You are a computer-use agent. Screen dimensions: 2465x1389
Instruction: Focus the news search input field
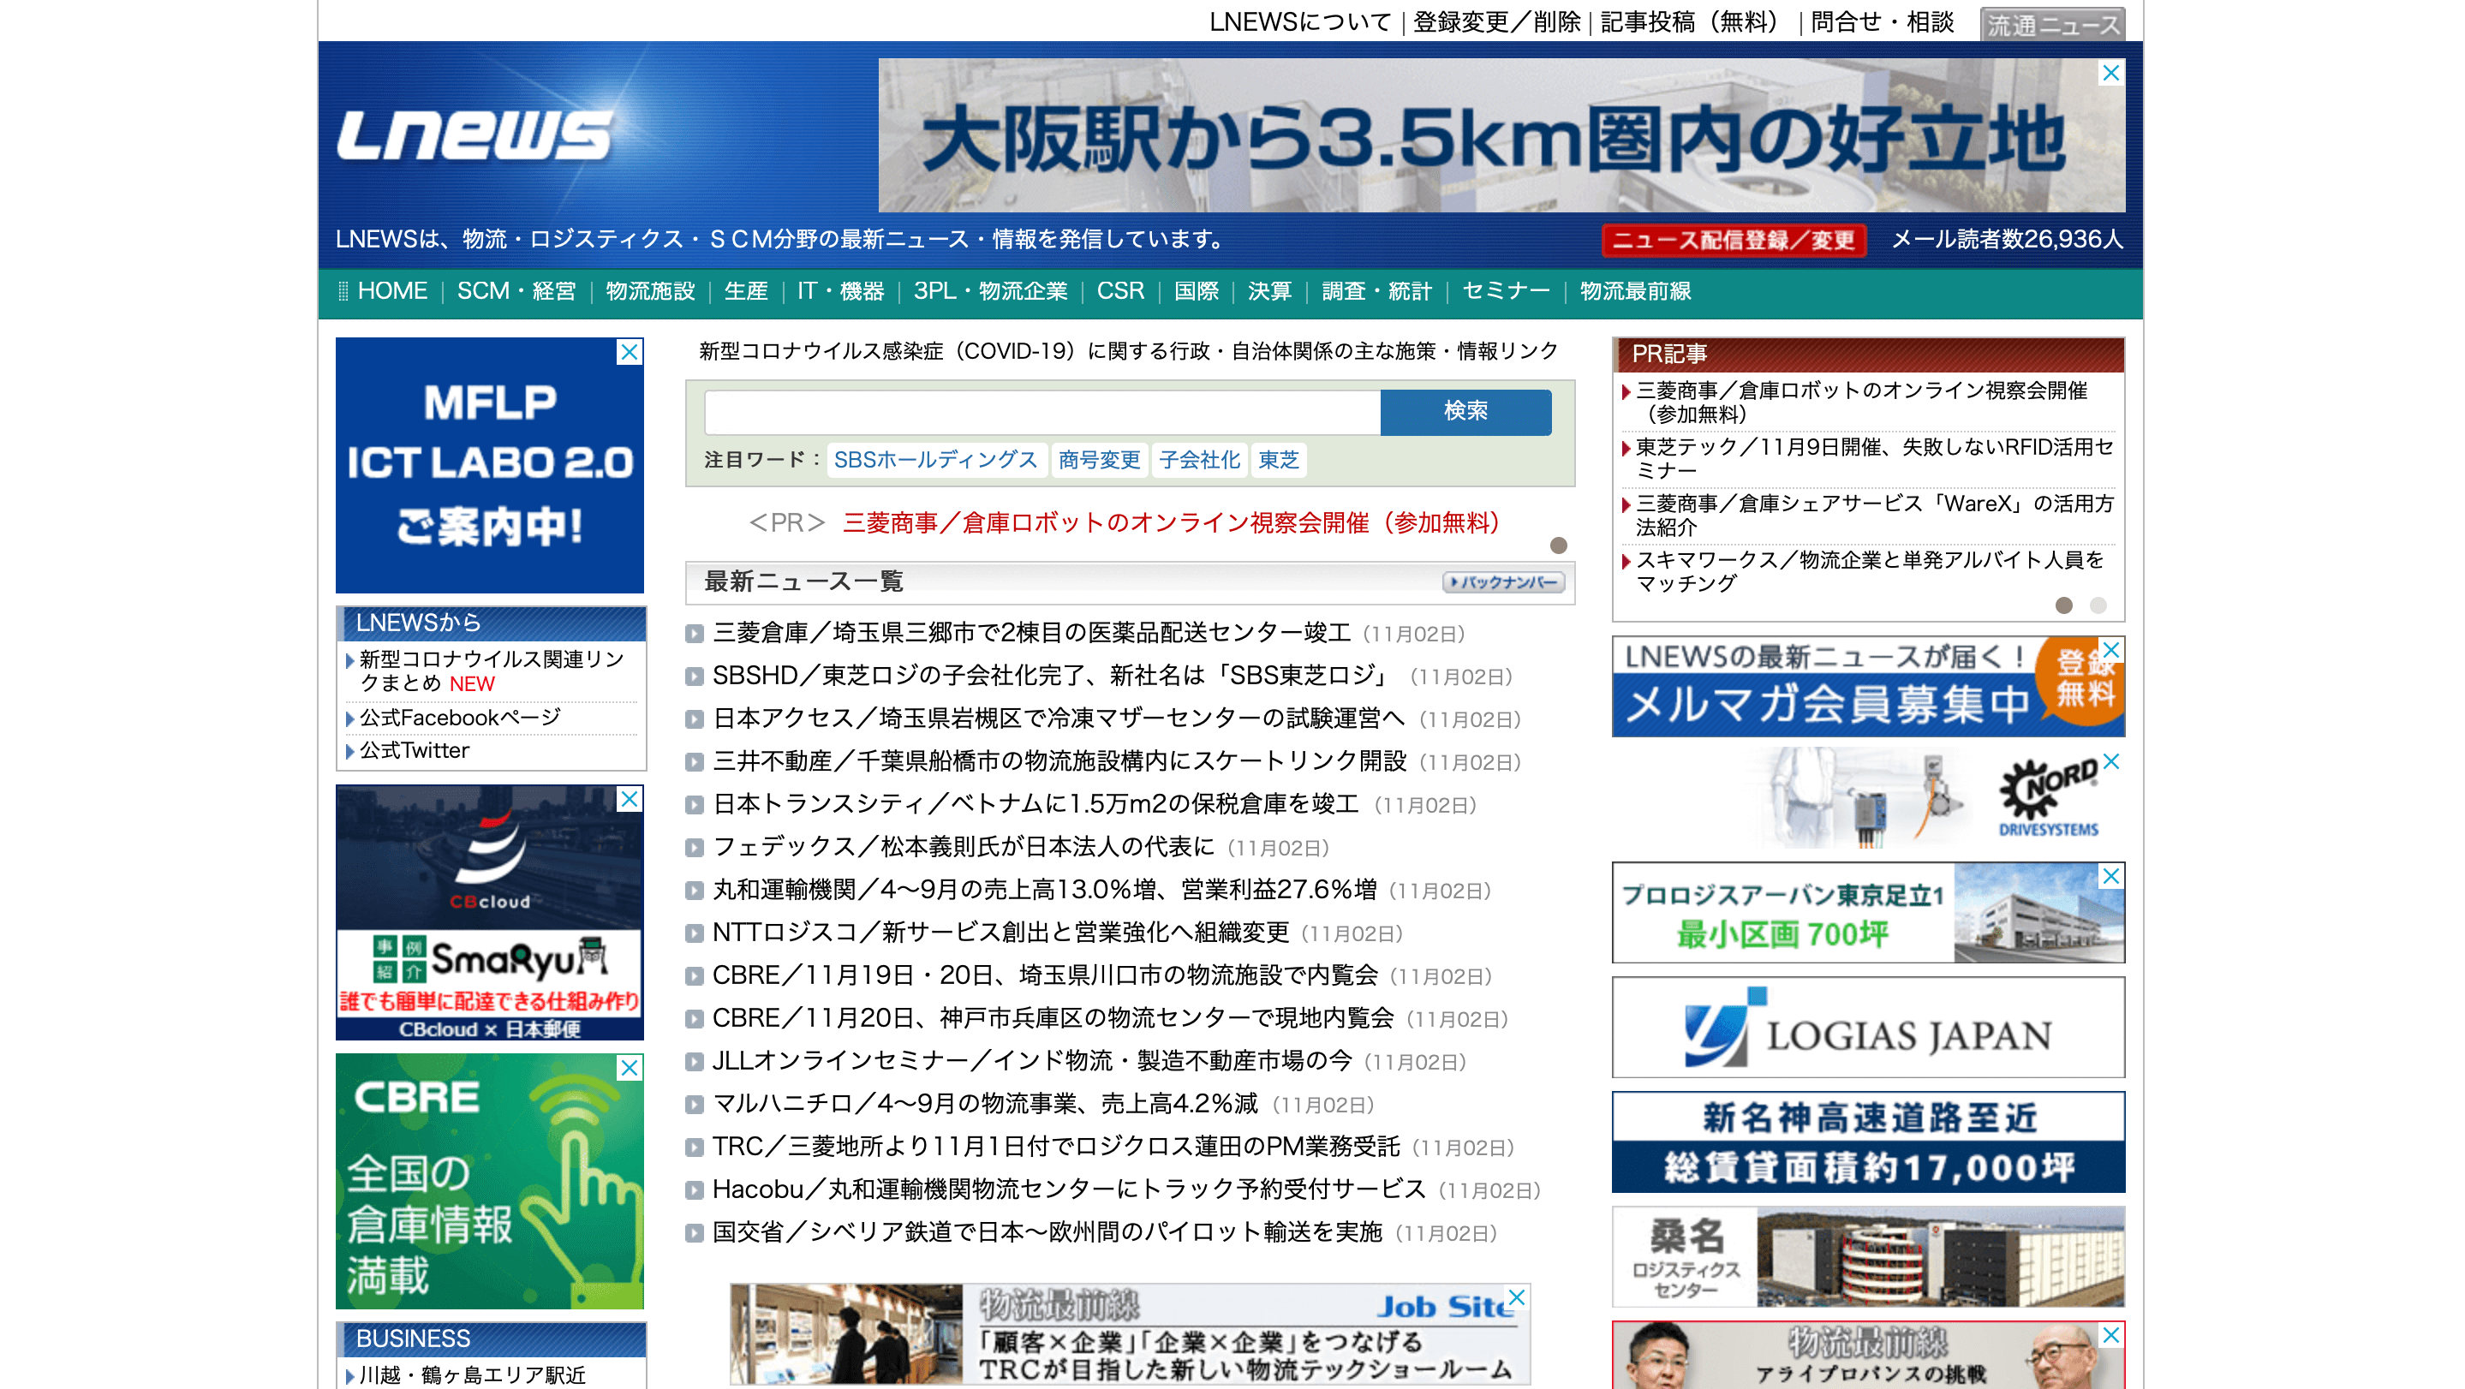1042,412
